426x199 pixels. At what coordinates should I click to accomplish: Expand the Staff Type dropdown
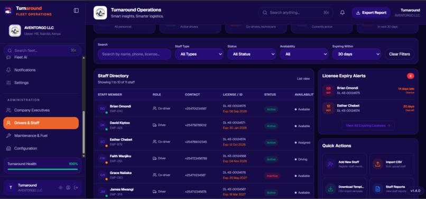[199, 54]
